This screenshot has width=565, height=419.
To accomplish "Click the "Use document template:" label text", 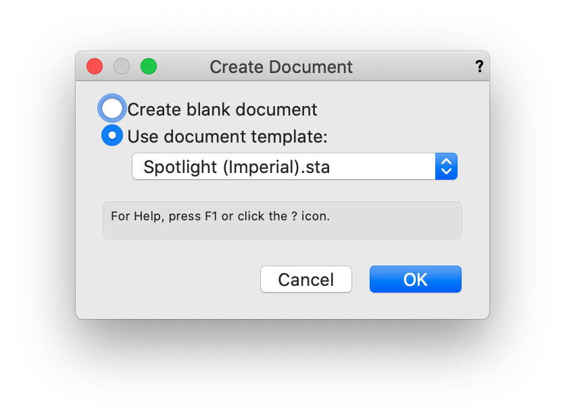I will pyautogui.click(x=227, y=137).
